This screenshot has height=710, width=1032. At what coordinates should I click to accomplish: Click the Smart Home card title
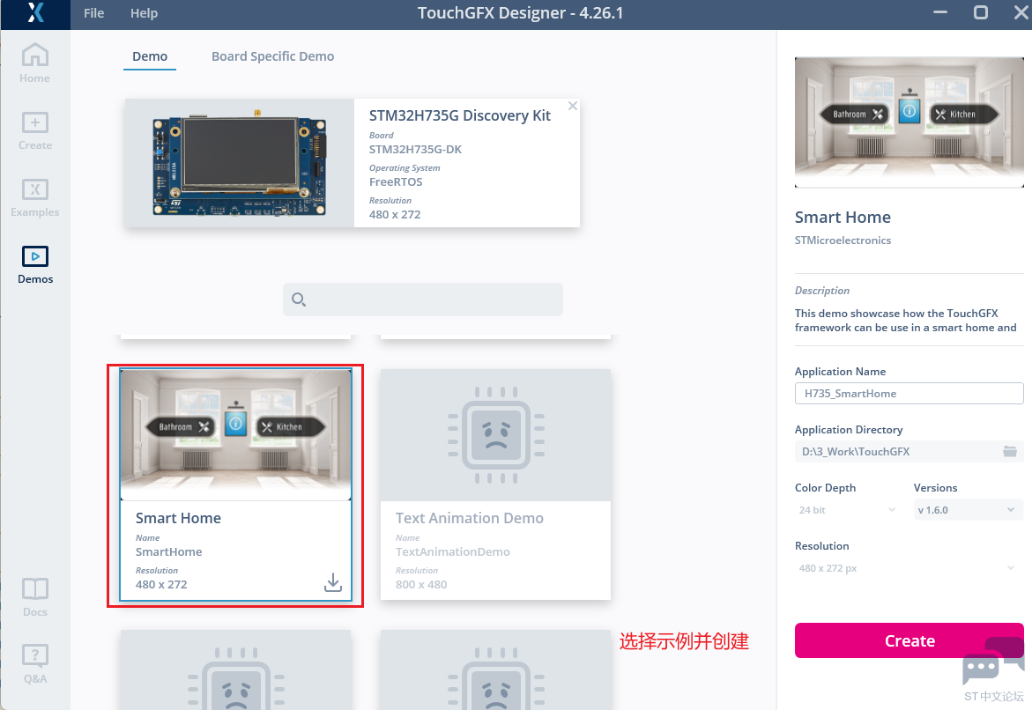178,518
